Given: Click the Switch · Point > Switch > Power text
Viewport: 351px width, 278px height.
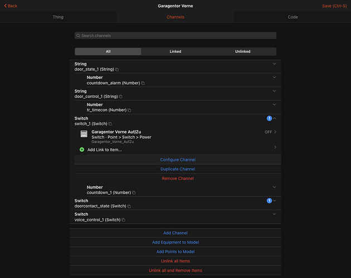Looking at the screenshot, I should tap(121, 137).
